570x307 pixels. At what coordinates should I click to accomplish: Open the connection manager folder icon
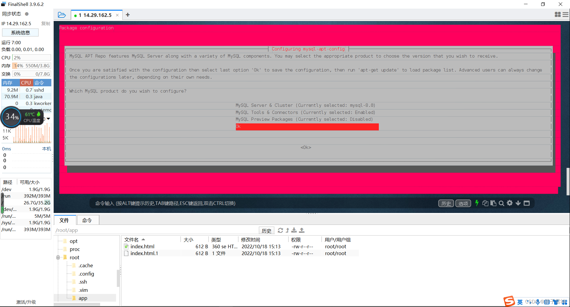click(62, 15)
